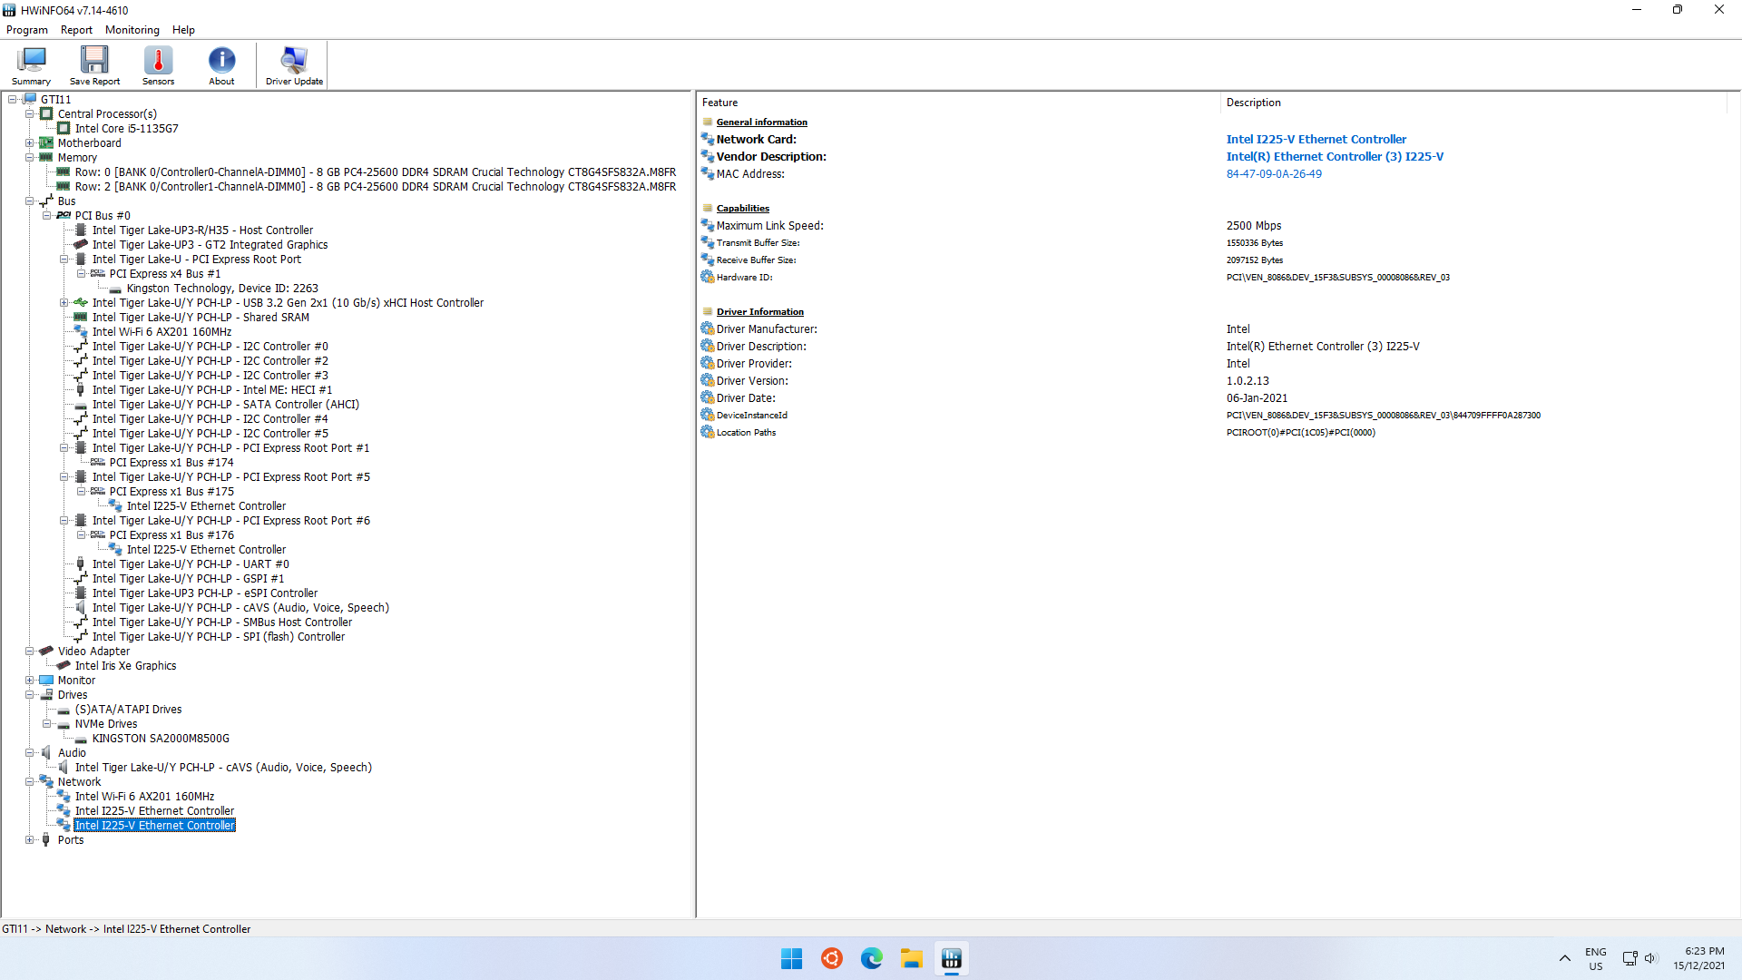Viewport: 1742px width, 980px height.
Task: Select I225-V Ethernet Controller under Bus #176
Action: coord(206,550)
